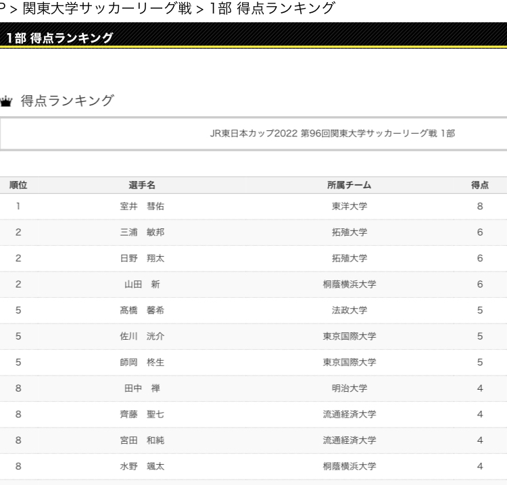
Task: Click the 所属チーム column header
Action: 349,185
